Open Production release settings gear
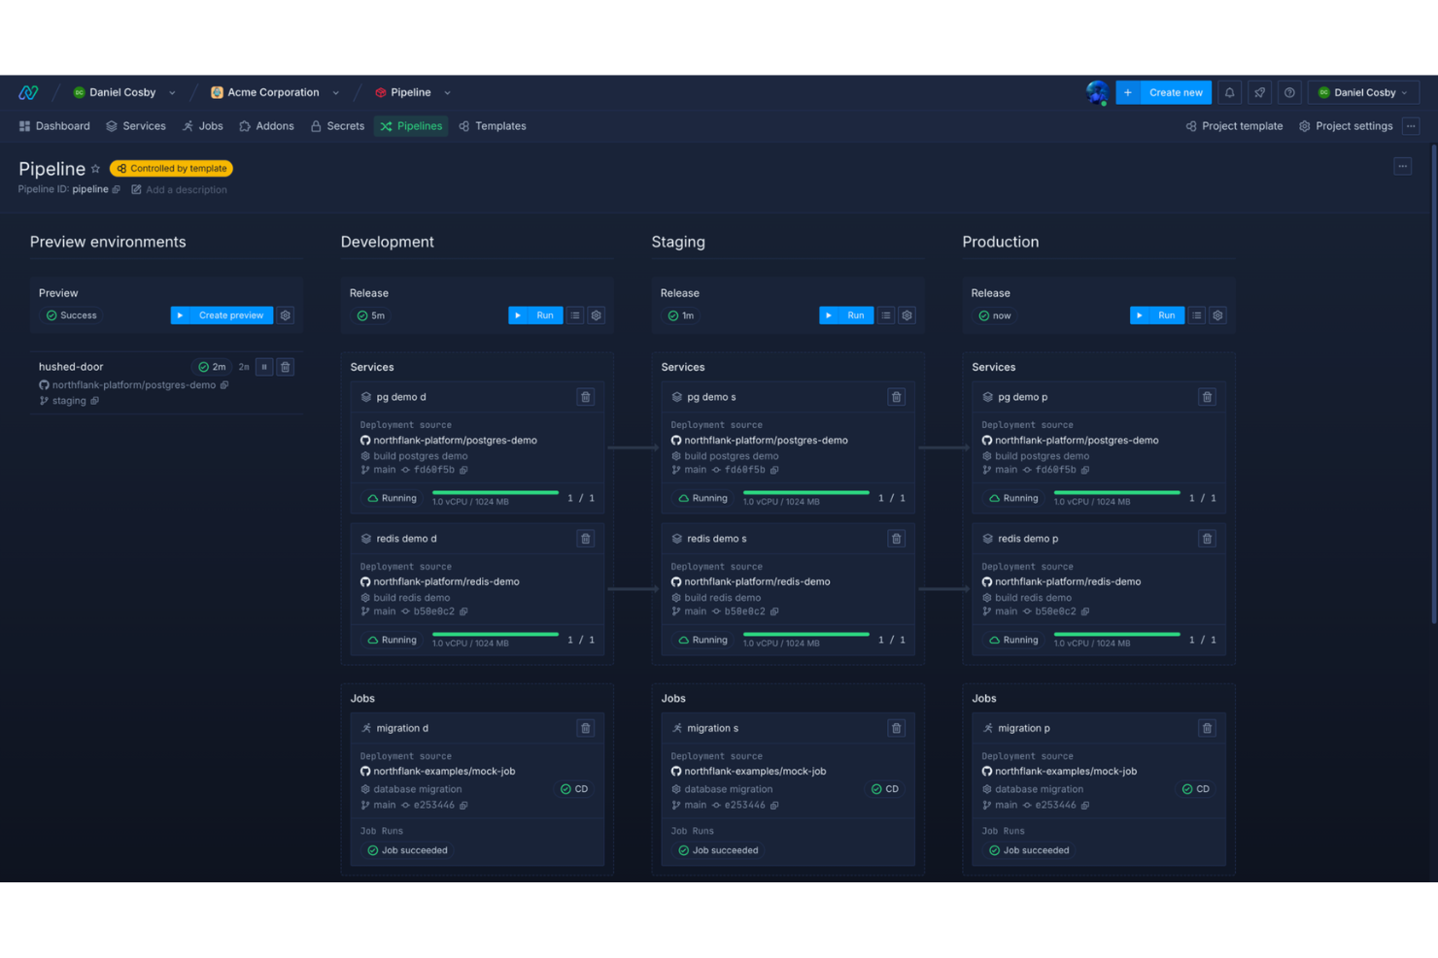Screen dimensions: 1438x958 [1218, 315]
